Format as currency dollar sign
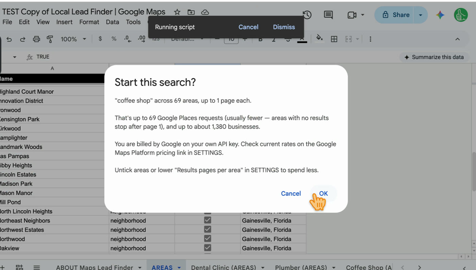476x270 pixels. 100,39
